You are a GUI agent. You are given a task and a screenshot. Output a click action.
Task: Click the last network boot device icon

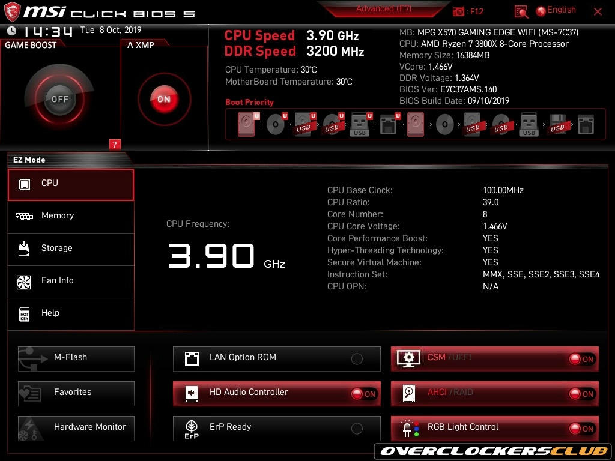point(586,125)
